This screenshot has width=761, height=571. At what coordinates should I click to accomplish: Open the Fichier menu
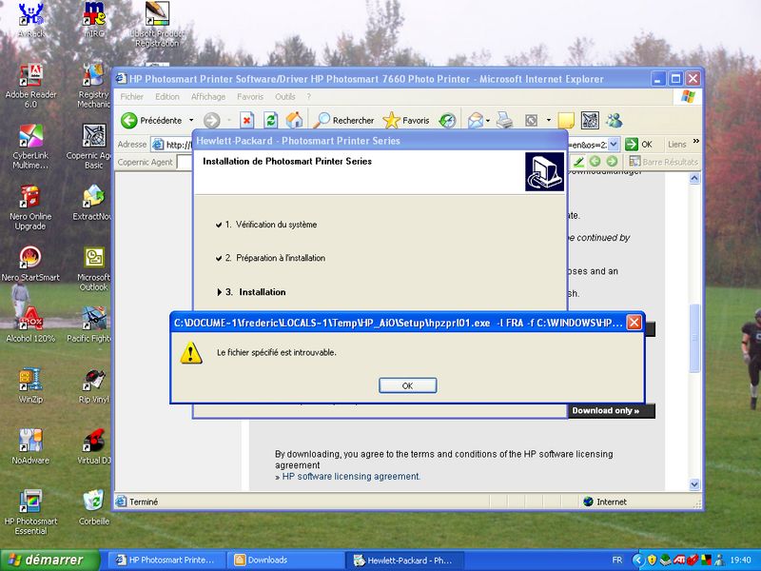(131, 97)
